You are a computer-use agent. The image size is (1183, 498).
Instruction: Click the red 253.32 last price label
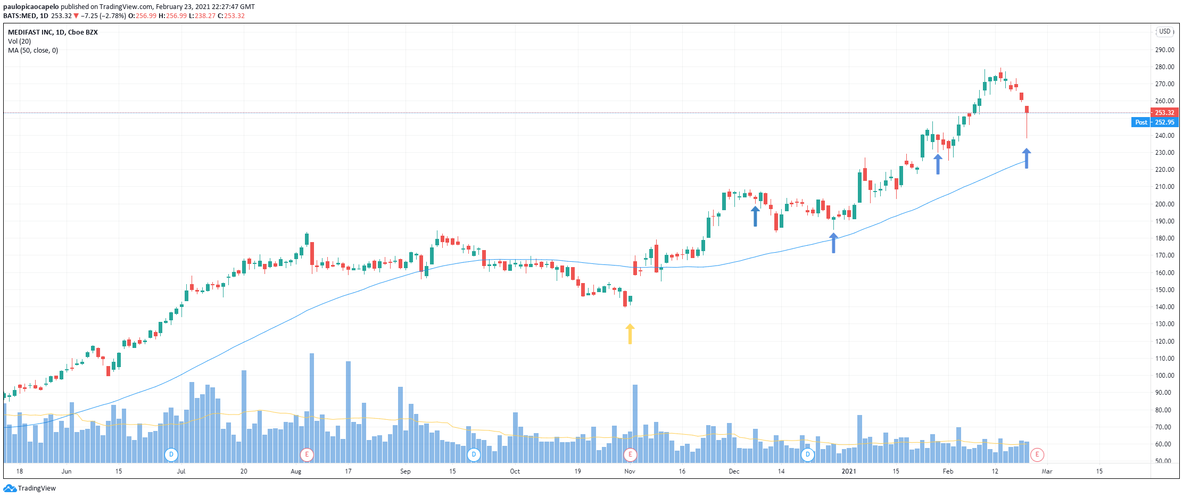1164,112
